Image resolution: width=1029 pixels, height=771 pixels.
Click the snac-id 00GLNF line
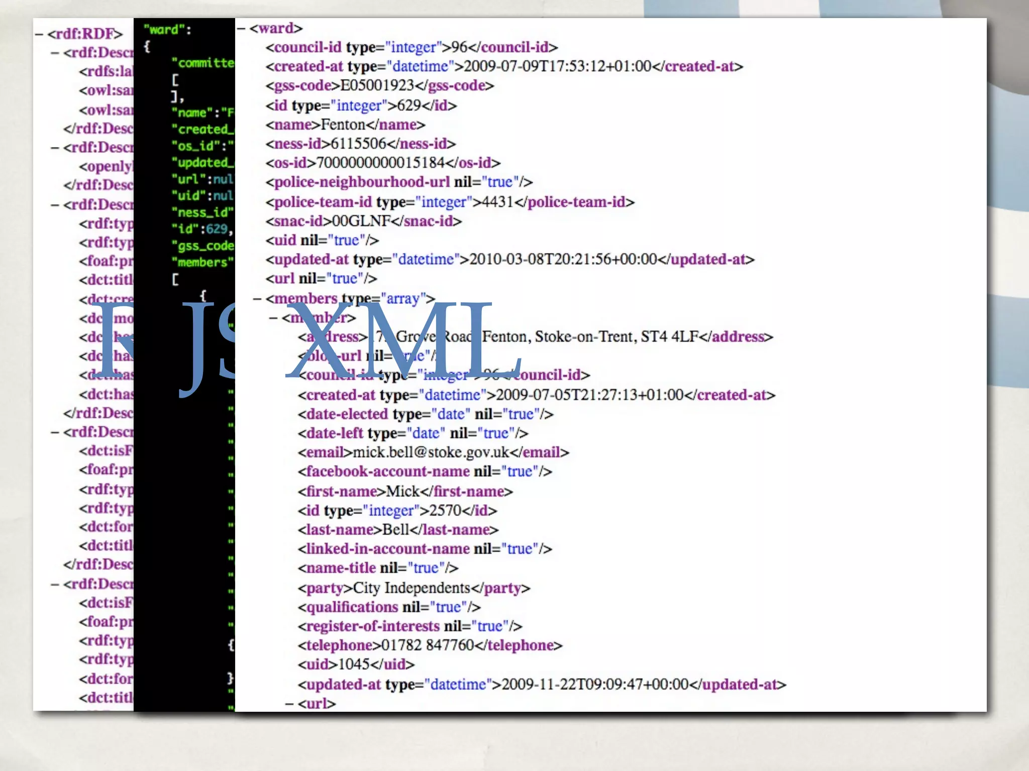click(x=364, y=221)
